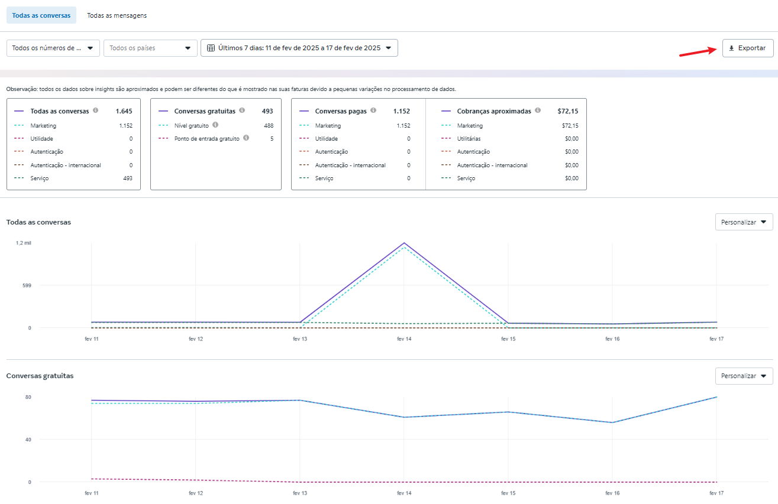Toggle Marketing series in Todas as conversas card
The width and height of the screenshot is (778, 504).
click(43, 126)
